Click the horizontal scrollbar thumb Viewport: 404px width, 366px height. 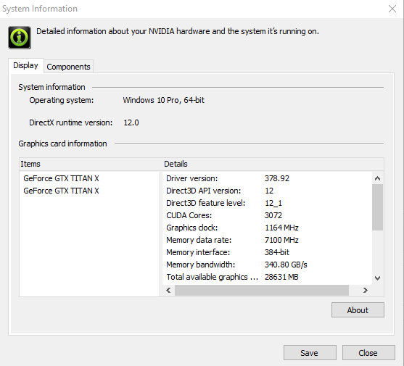click(262, 291)
